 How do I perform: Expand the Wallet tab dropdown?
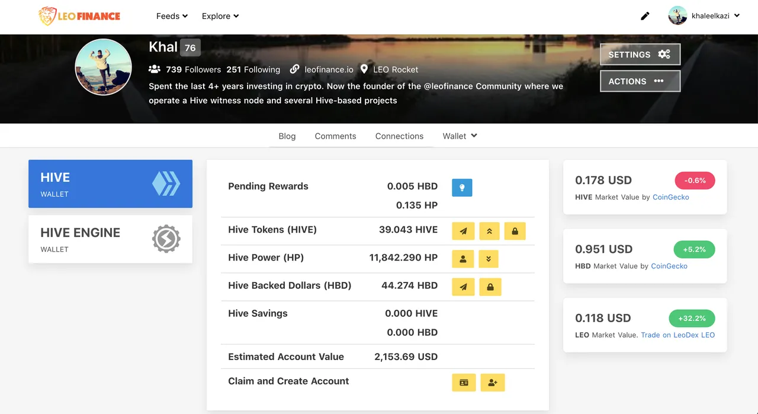tap(460, 136)
